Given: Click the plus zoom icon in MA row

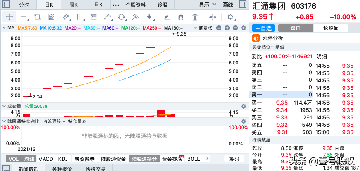Looking at the screenshot, I should 227,28.
